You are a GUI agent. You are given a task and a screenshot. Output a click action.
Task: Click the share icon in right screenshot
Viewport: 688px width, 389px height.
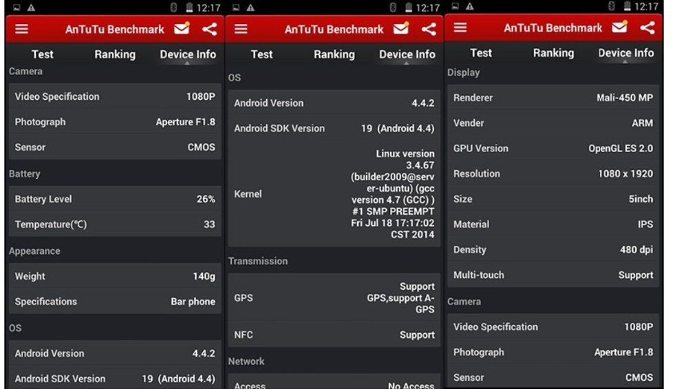pos(647,28)
